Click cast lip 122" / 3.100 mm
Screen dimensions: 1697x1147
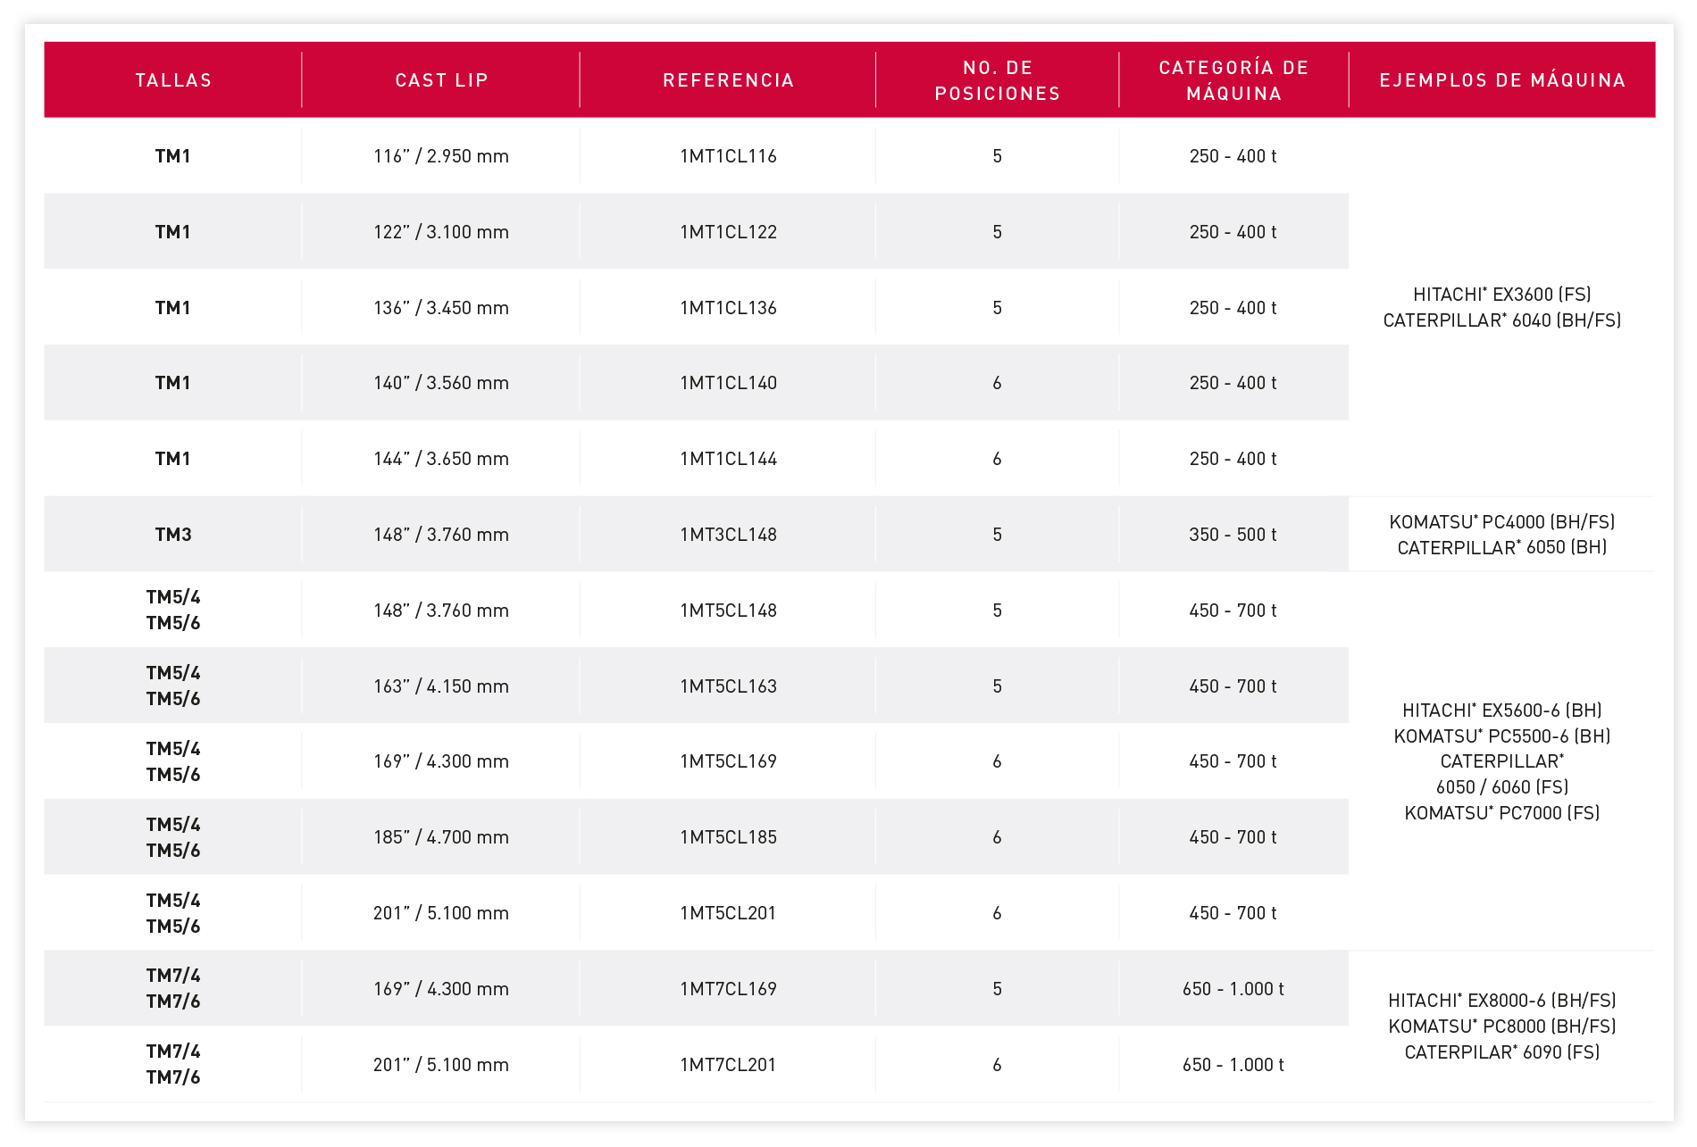click(x=441, y=232)
